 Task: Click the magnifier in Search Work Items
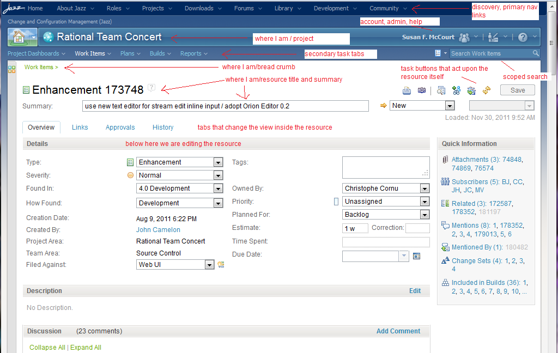pos(536,53)
